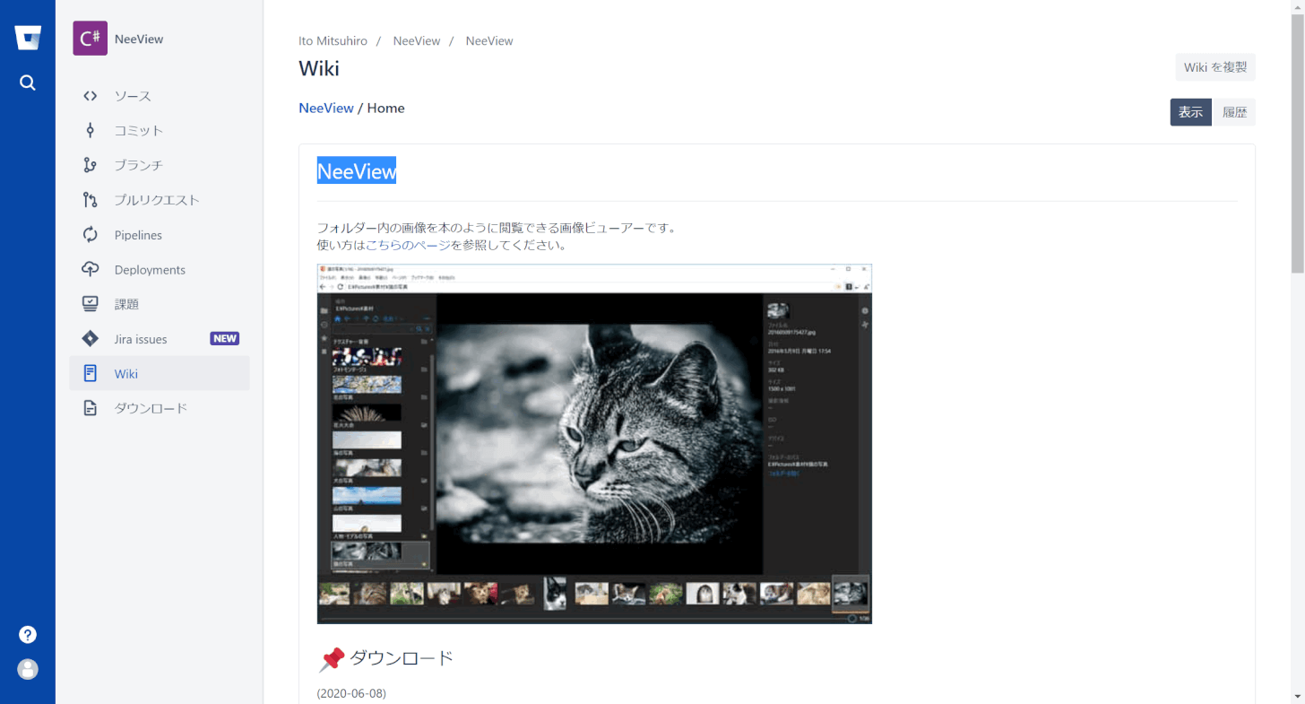Open the user profile avatar
Viewport: 1305px width, 704px height.
[28, 669]
